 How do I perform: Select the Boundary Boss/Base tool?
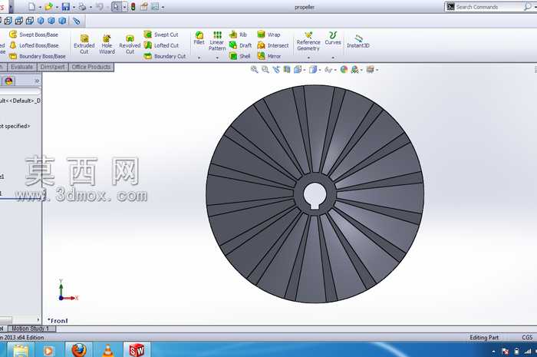coord(37,56)
